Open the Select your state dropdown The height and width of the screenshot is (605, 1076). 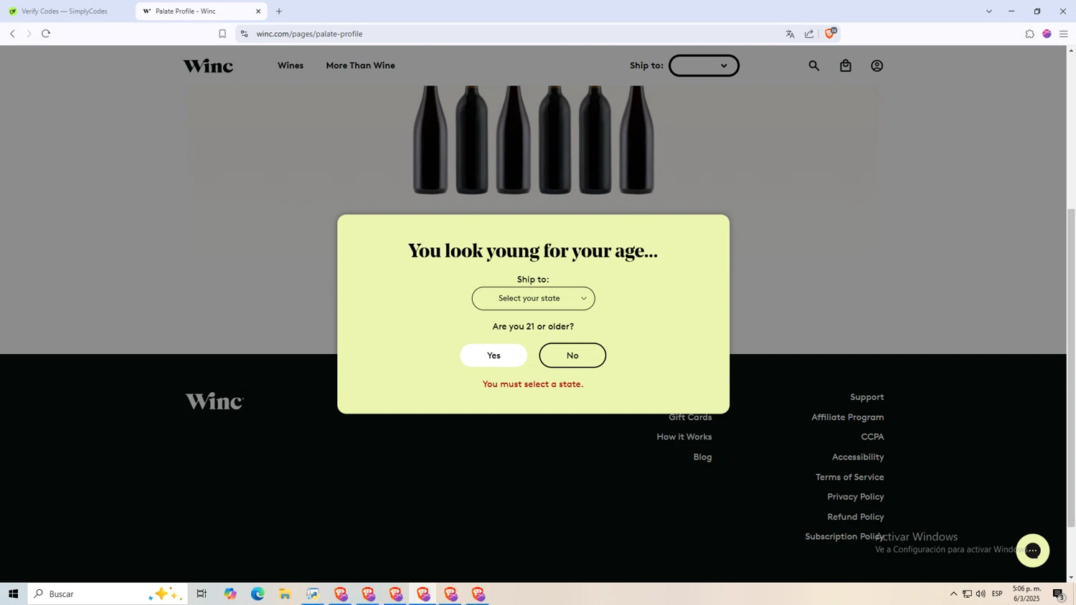(533, 298)
